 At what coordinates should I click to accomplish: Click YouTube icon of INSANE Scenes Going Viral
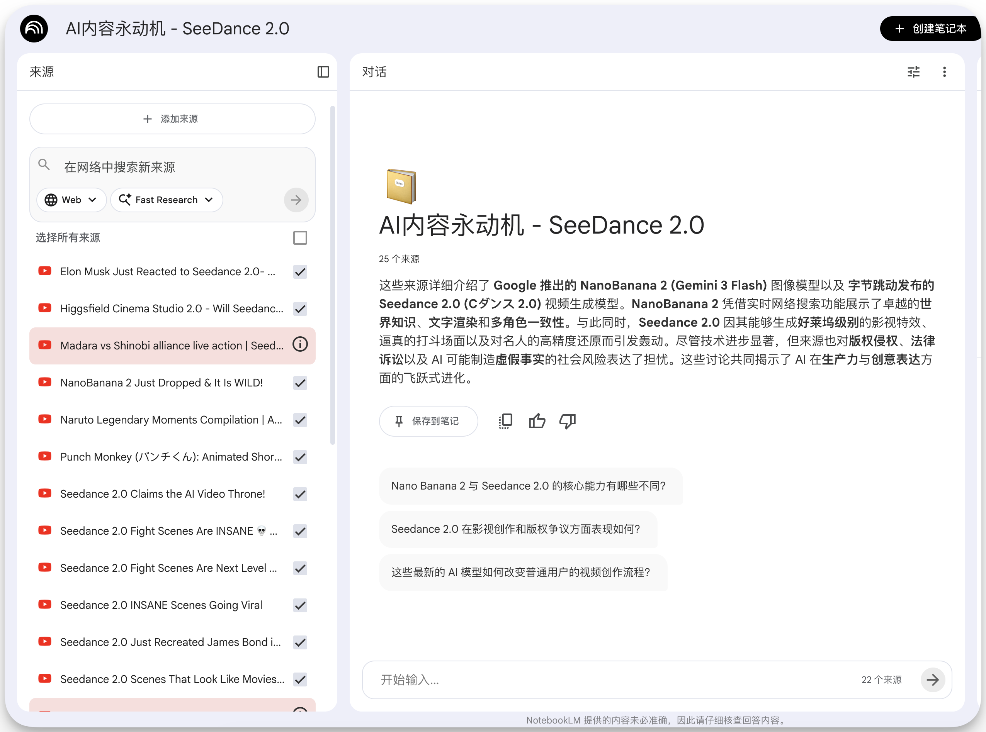(x=45, y=604)
